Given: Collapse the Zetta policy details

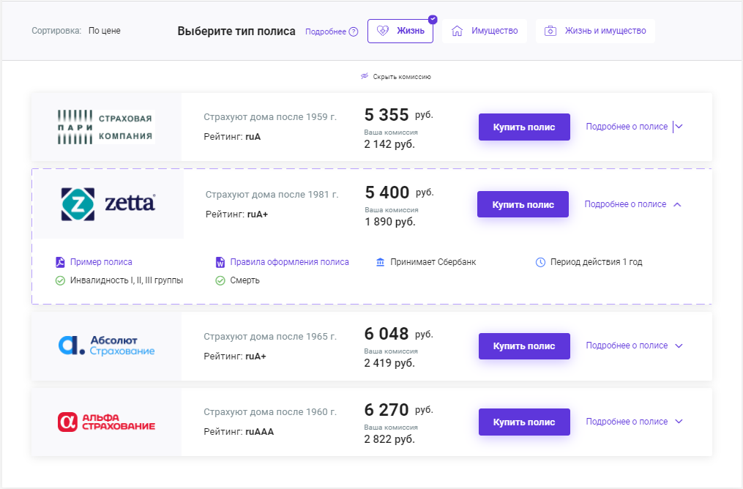Looking at the screenshot, I should tap(632, 204).
